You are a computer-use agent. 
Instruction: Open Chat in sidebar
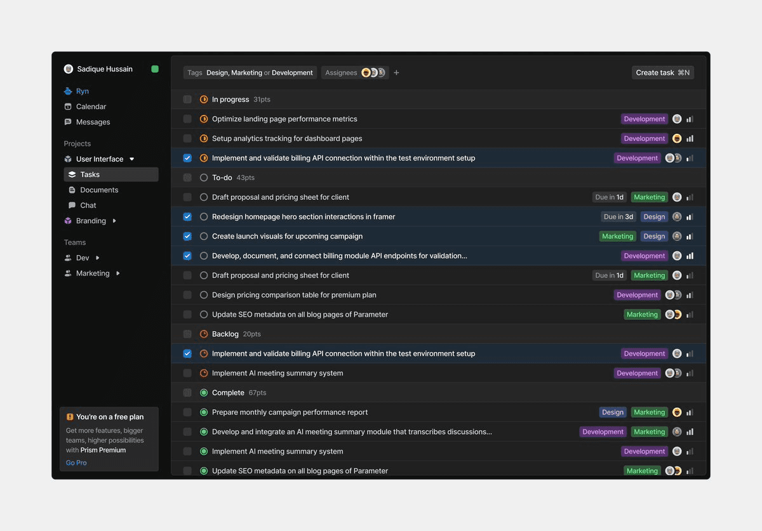coord(88,206)
